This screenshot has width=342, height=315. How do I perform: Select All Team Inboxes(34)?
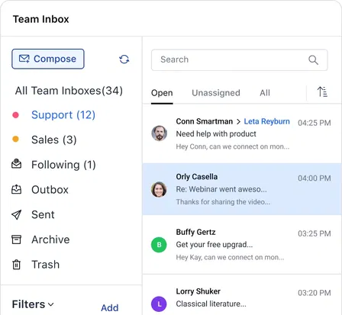pyautogui.click(x=69, y=91)
